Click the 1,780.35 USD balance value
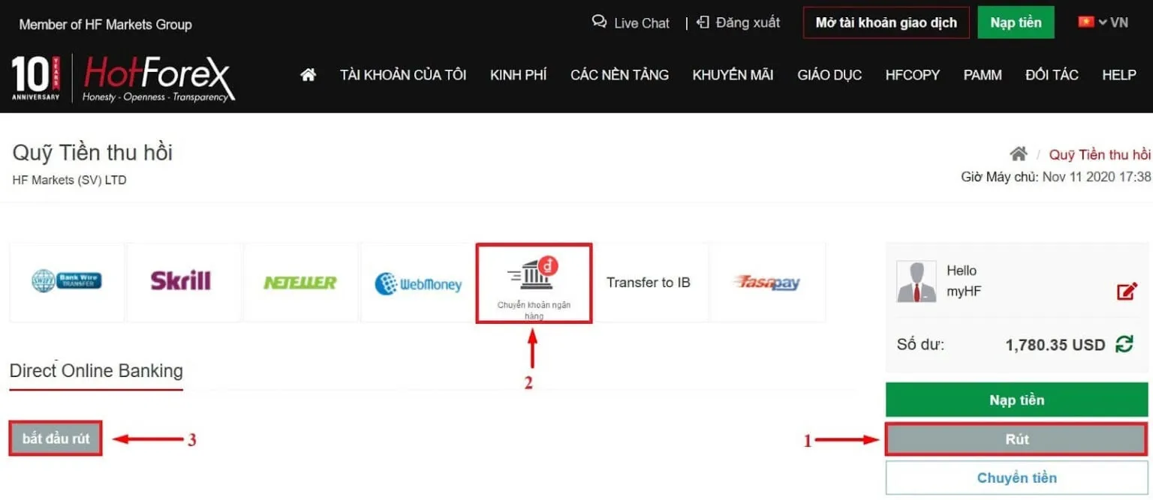Viewport: 1153px width, 500px height. pyautogui.click(x=1055, y=345)
